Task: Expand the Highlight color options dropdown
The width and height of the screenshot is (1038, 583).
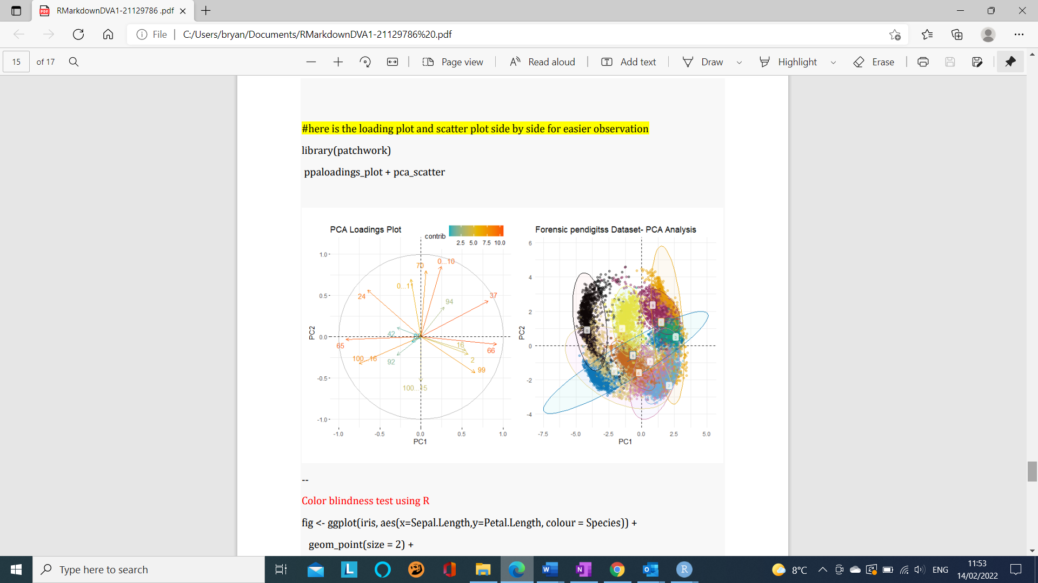Action: 833,63
